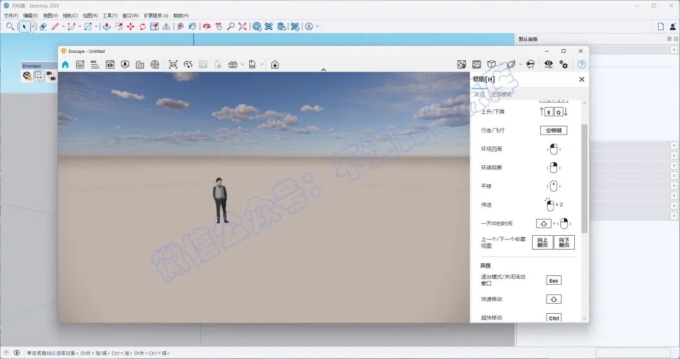This screenshot has height=359, width=680.
Task: Click the Enscape help question mark
Action: coord(582,65)
